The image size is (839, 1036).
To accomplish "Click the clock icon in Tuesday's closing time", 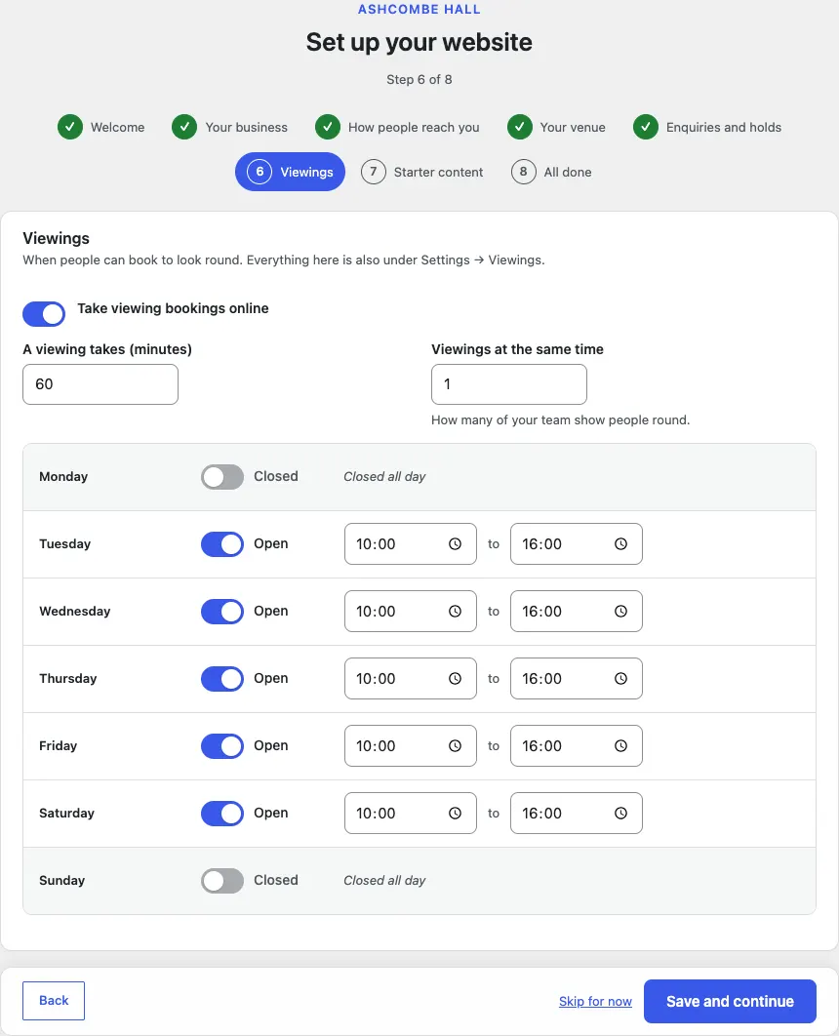I will point(621,543).
